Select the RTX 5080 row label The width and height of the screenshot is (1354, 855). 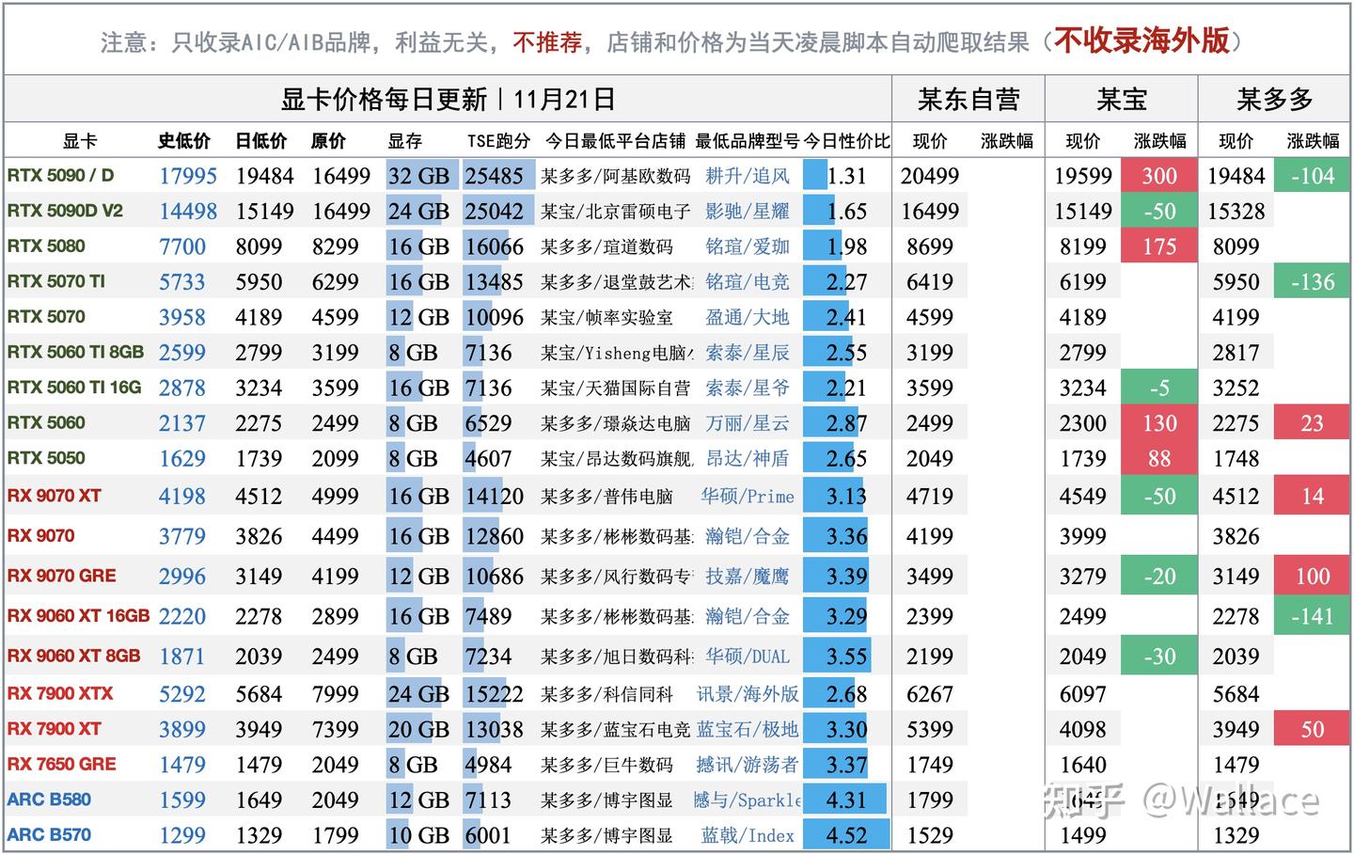pyautogui.click(x=46, y=246)
